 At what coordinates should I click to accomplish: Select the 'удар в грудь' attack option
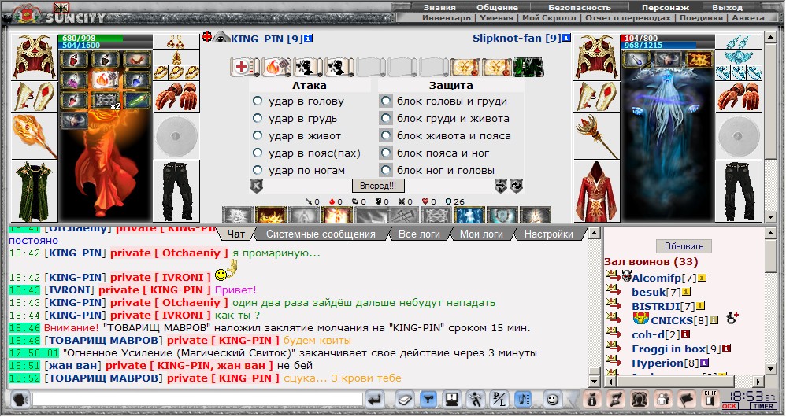[x=258, y=119]
